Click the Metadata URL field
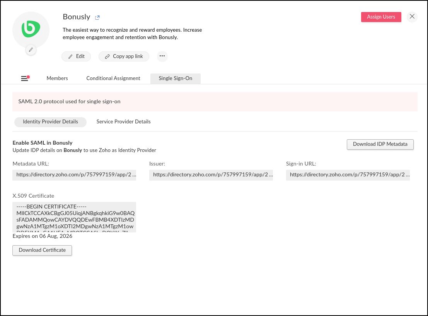 pos(74,175)
